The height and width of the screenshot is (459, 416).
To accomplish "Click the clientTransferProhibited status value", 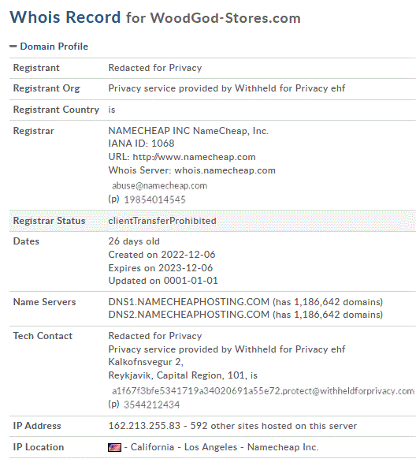I will click(162, 221).
